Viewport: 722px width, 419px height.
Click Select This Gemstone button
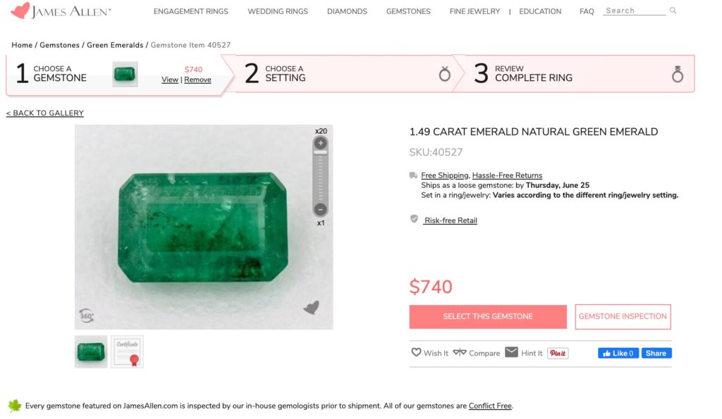(x=488, y=316)
